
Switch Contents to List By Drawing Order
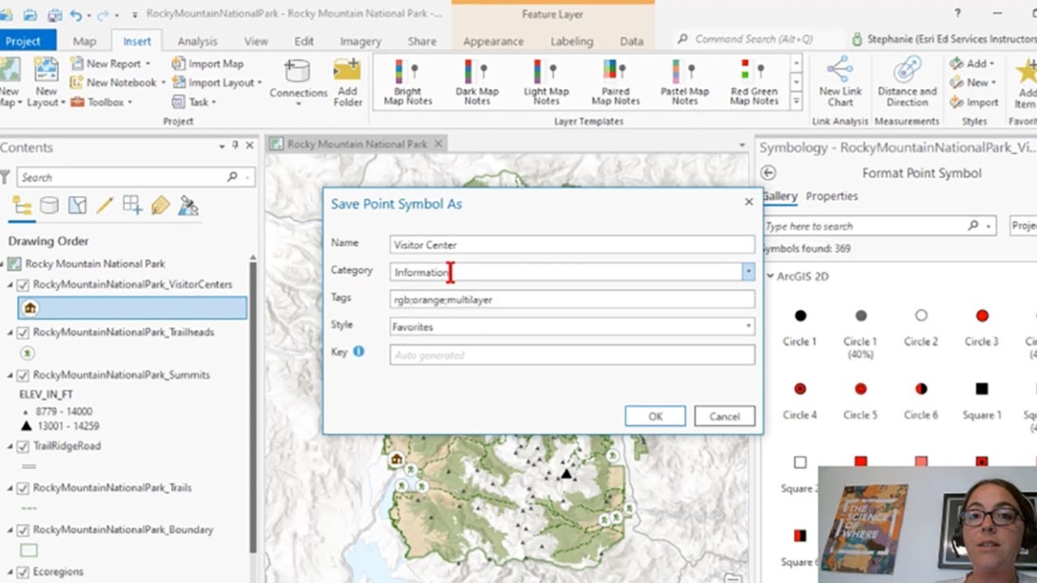[22, 206]
